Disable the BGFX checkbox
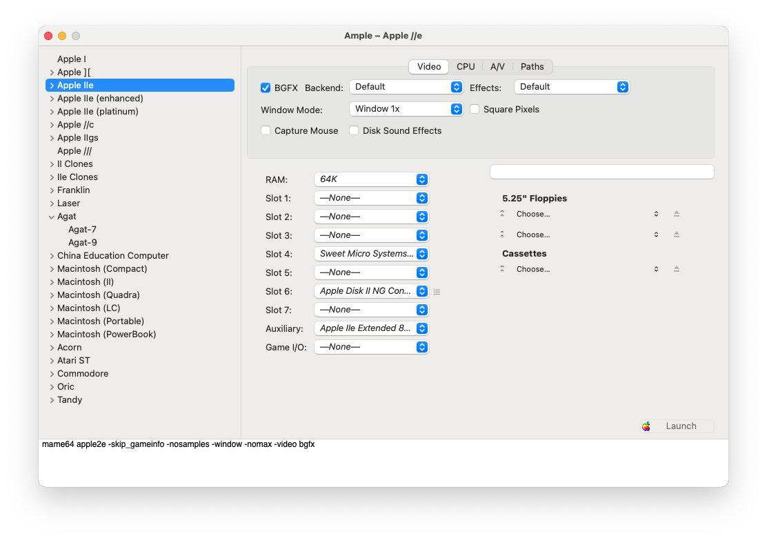Image resolution: width=767 pixels, height=538 pixels. (266, 88)
